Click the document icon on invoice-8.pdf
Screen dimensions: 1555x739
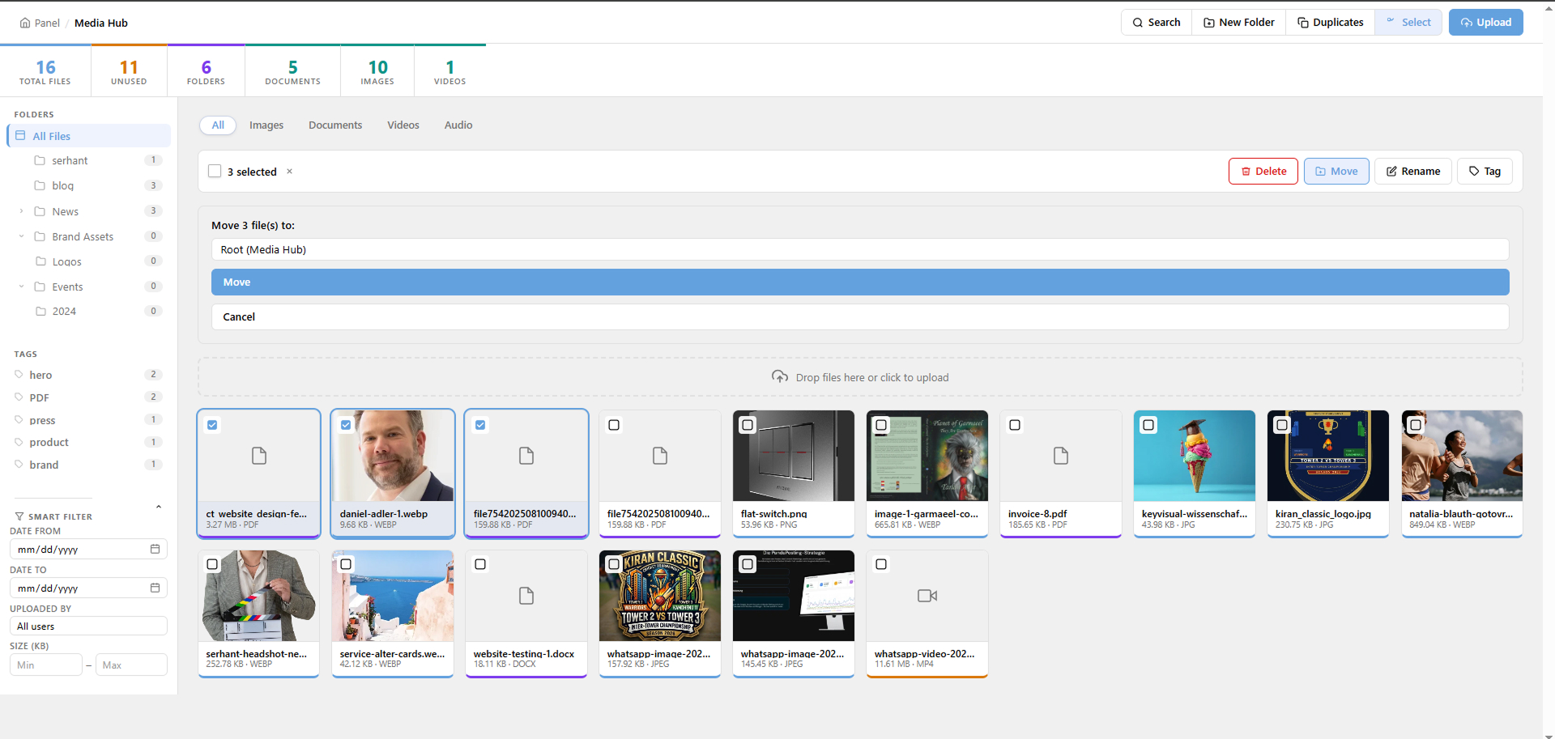click(1061, 456)
